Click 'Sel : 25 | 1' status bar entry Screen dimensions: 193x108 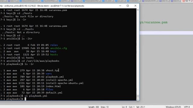pos(141,107)
